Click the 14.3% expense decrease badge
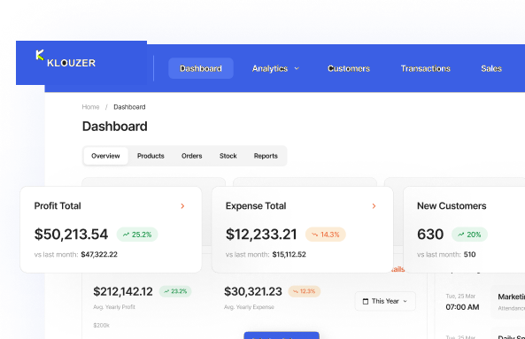The width and height of the screenshot is (525, 339). (326, 235)
